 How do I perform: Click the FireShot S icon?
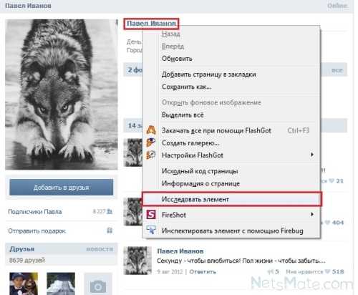(151, 215)
